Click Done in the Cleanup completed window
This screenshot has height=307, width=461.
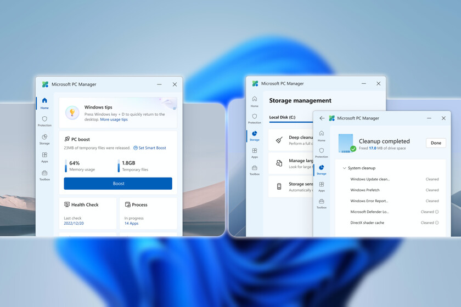click(x=436, y=143)
